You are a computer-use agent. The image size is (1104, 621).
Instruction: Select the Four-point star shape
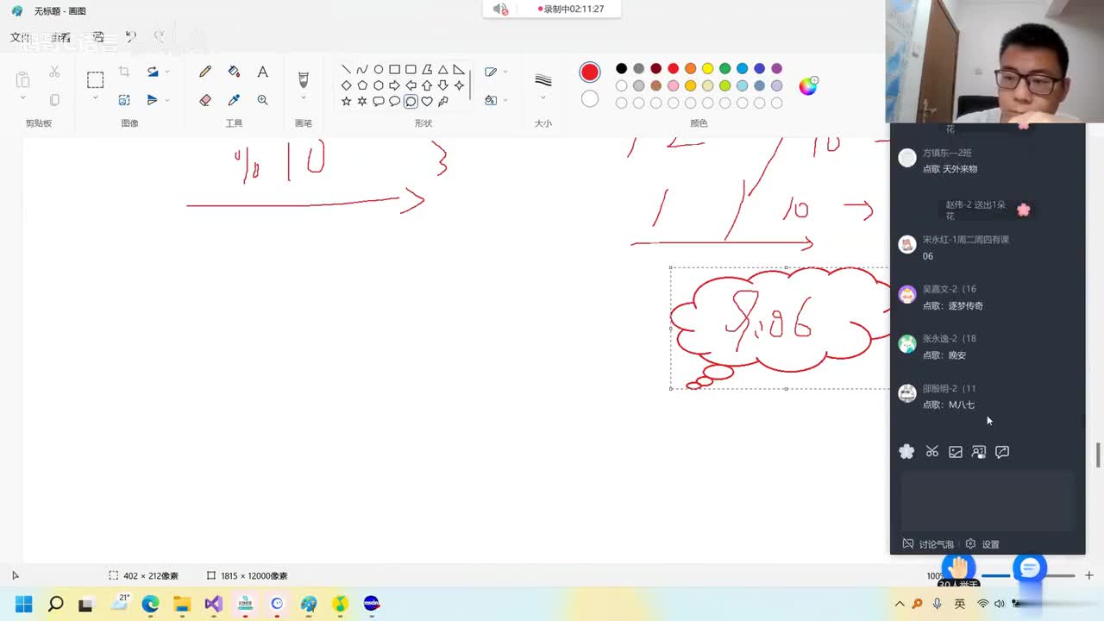click(459, 85)
